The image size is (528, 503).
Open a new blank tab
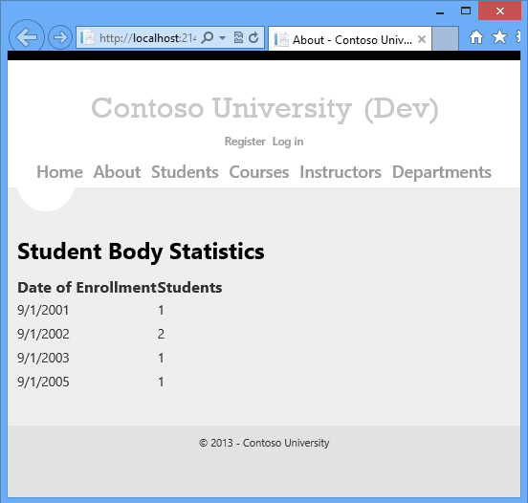click(445, 38)
